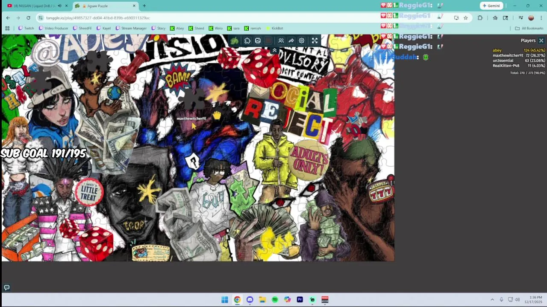The image size is (547, 307).
Task: Click the Gemini button
Action: [x=491, y=6]
